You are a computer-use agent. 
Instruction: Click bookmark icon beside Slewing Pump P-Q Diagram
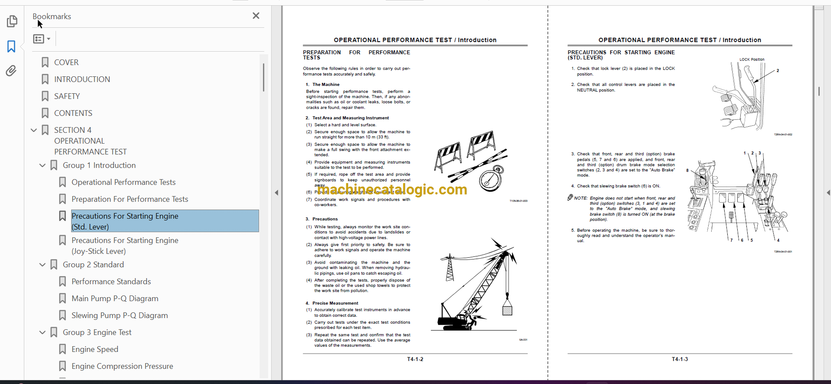[x=62, y=315]
